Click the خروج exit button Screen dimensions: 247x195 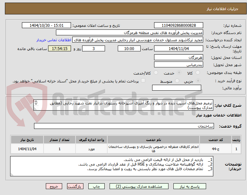tap(54, 186)
